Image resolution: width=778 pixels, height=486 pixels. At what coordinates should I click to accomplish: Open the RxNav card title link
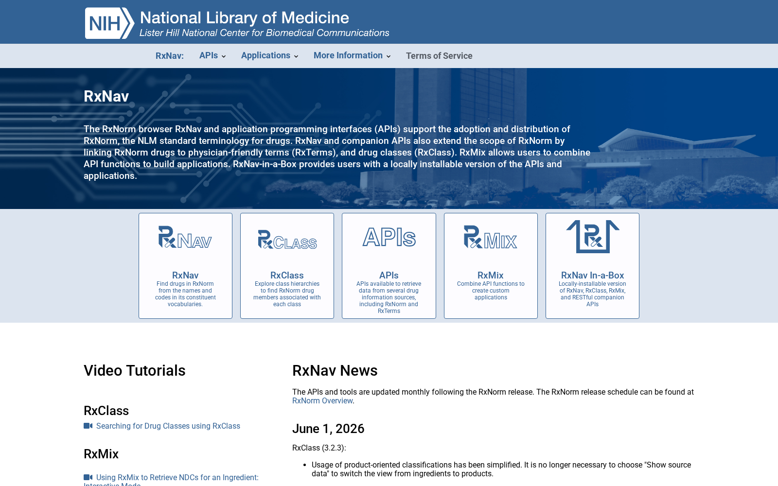click(185, 275)
